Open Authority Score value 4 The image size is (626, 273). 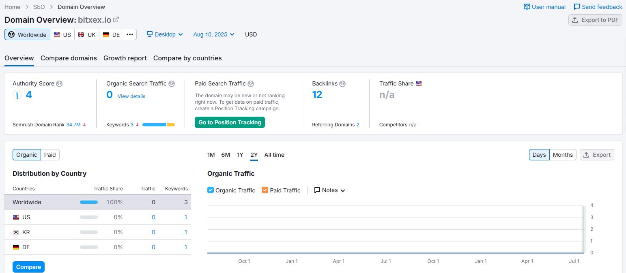pos(29,95)
